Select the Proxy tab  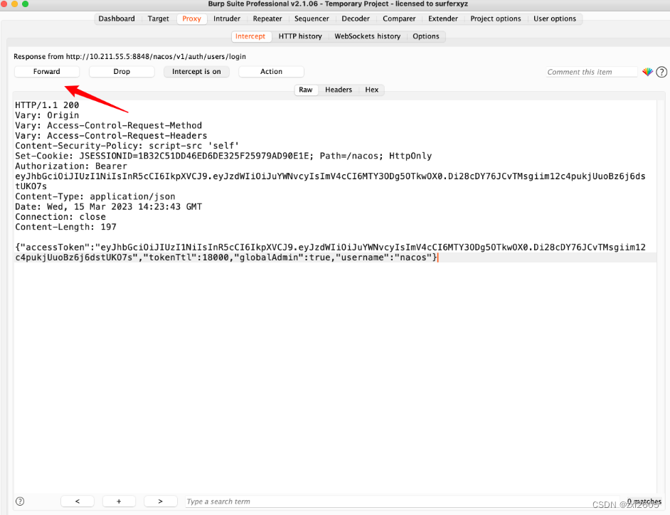click(x=191, y=18)
